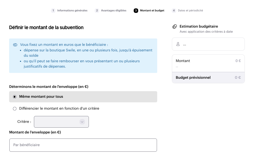
Task: Select the Même montant pour tous radio
Action: (x=15, y=97)
